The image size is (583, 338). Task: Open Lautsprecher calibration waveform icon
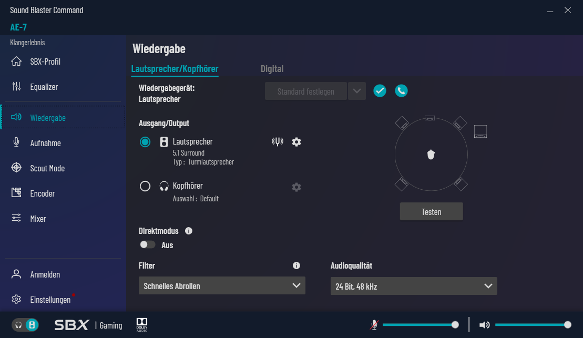278,142
